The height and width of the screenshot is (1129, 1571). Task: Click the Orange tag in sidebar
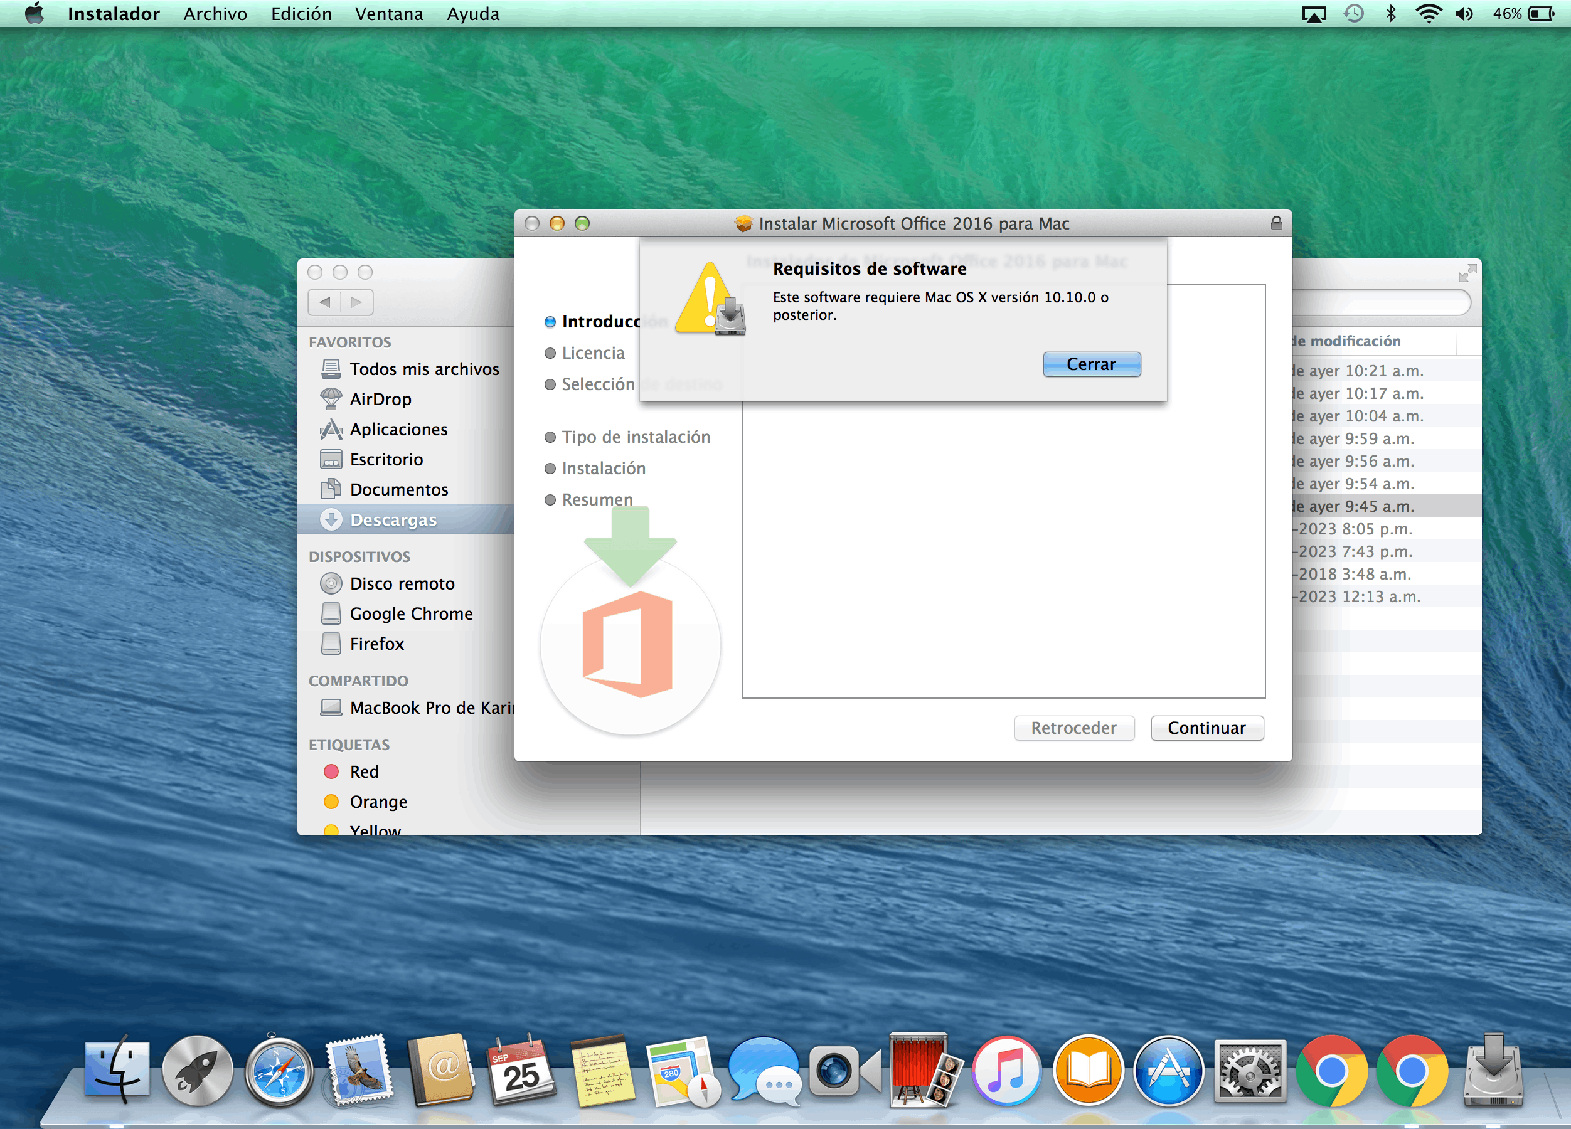[378, 802]
